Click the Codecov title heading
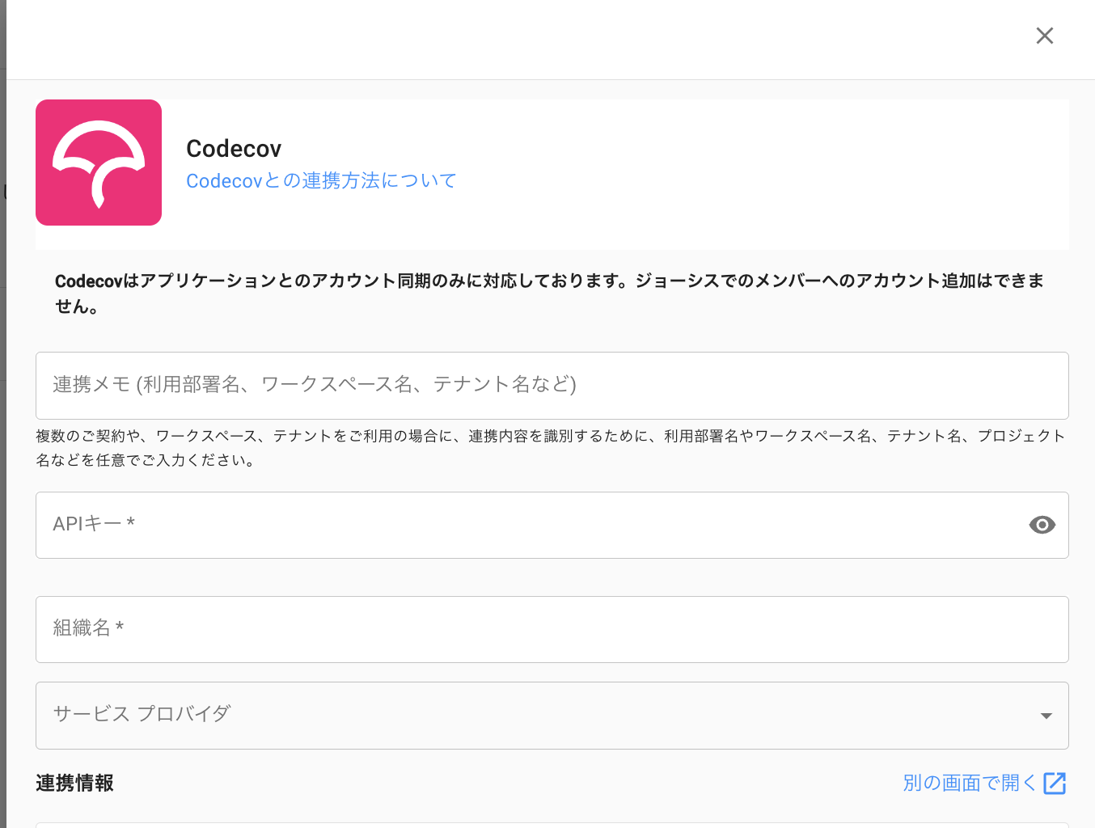Viewport: 1095px width, 828px height. 234,149
